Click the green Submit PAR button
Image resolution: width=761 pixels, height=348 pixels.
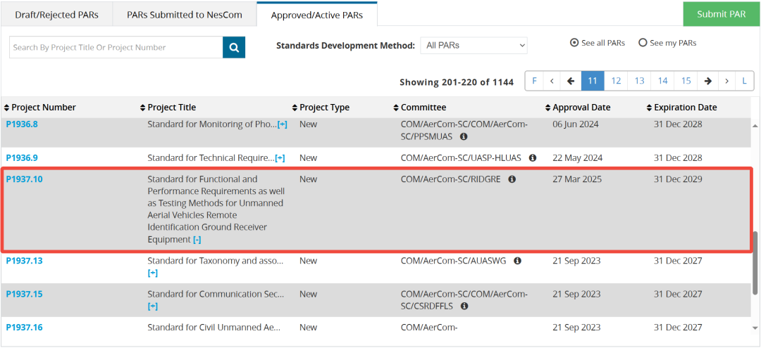click(x=721, y=14)
